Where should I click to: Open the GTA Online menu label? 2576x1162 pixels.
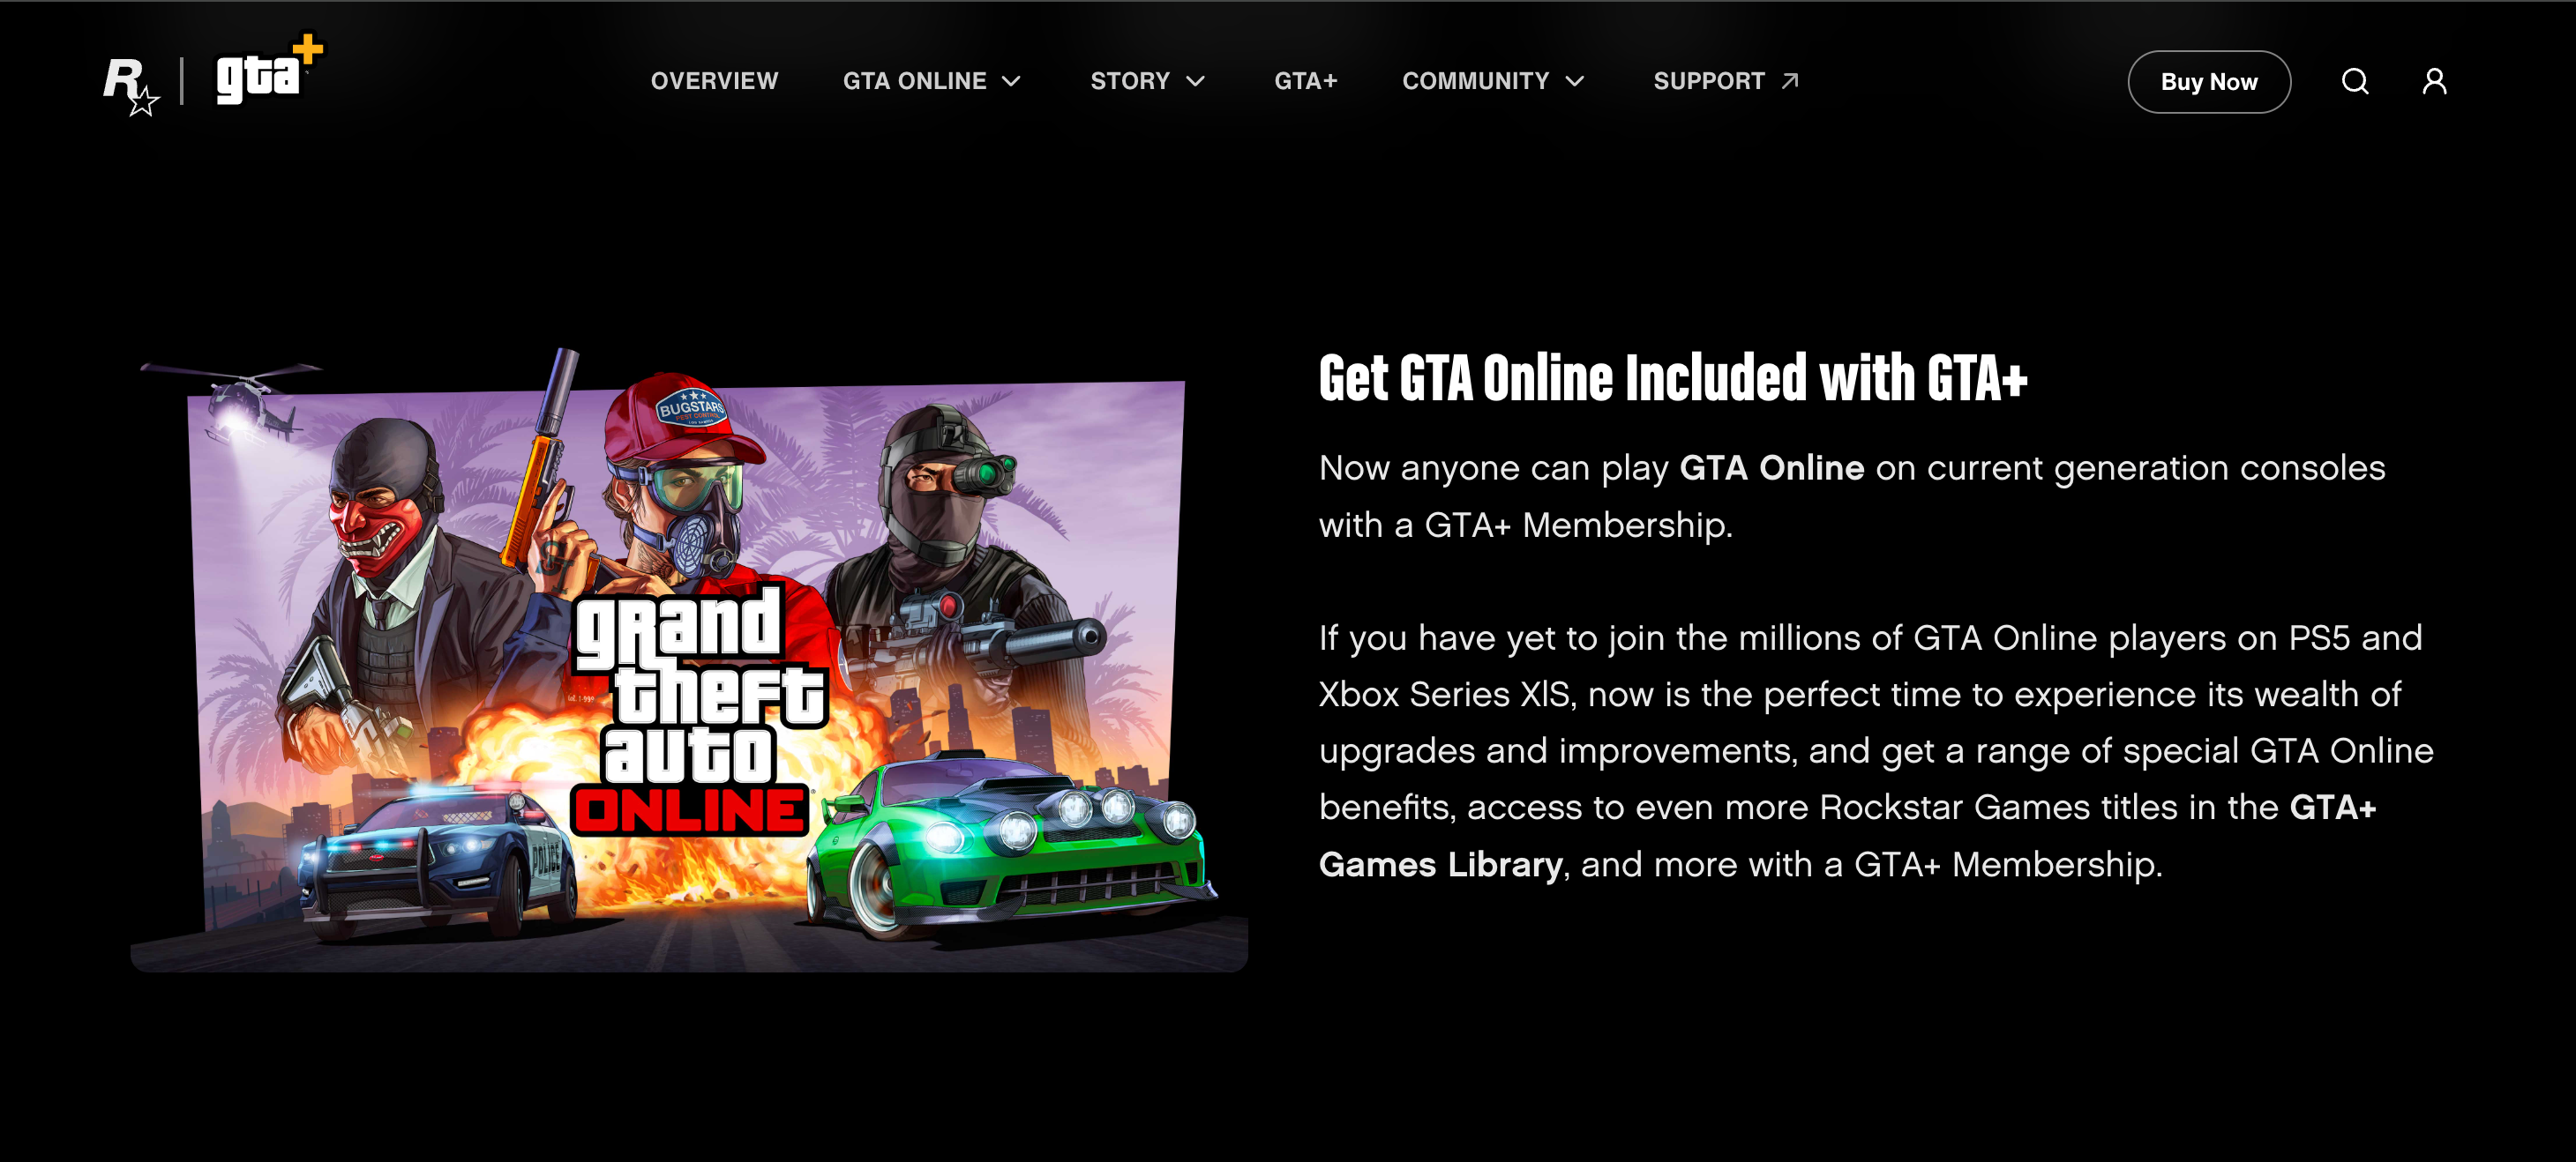(x=914, y=81)
